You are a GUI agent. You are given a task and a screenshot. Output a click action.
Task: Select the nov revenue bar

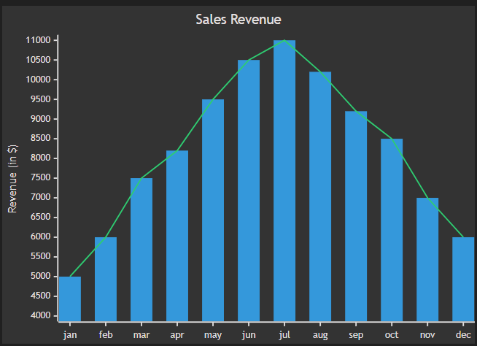coord(427,260)
